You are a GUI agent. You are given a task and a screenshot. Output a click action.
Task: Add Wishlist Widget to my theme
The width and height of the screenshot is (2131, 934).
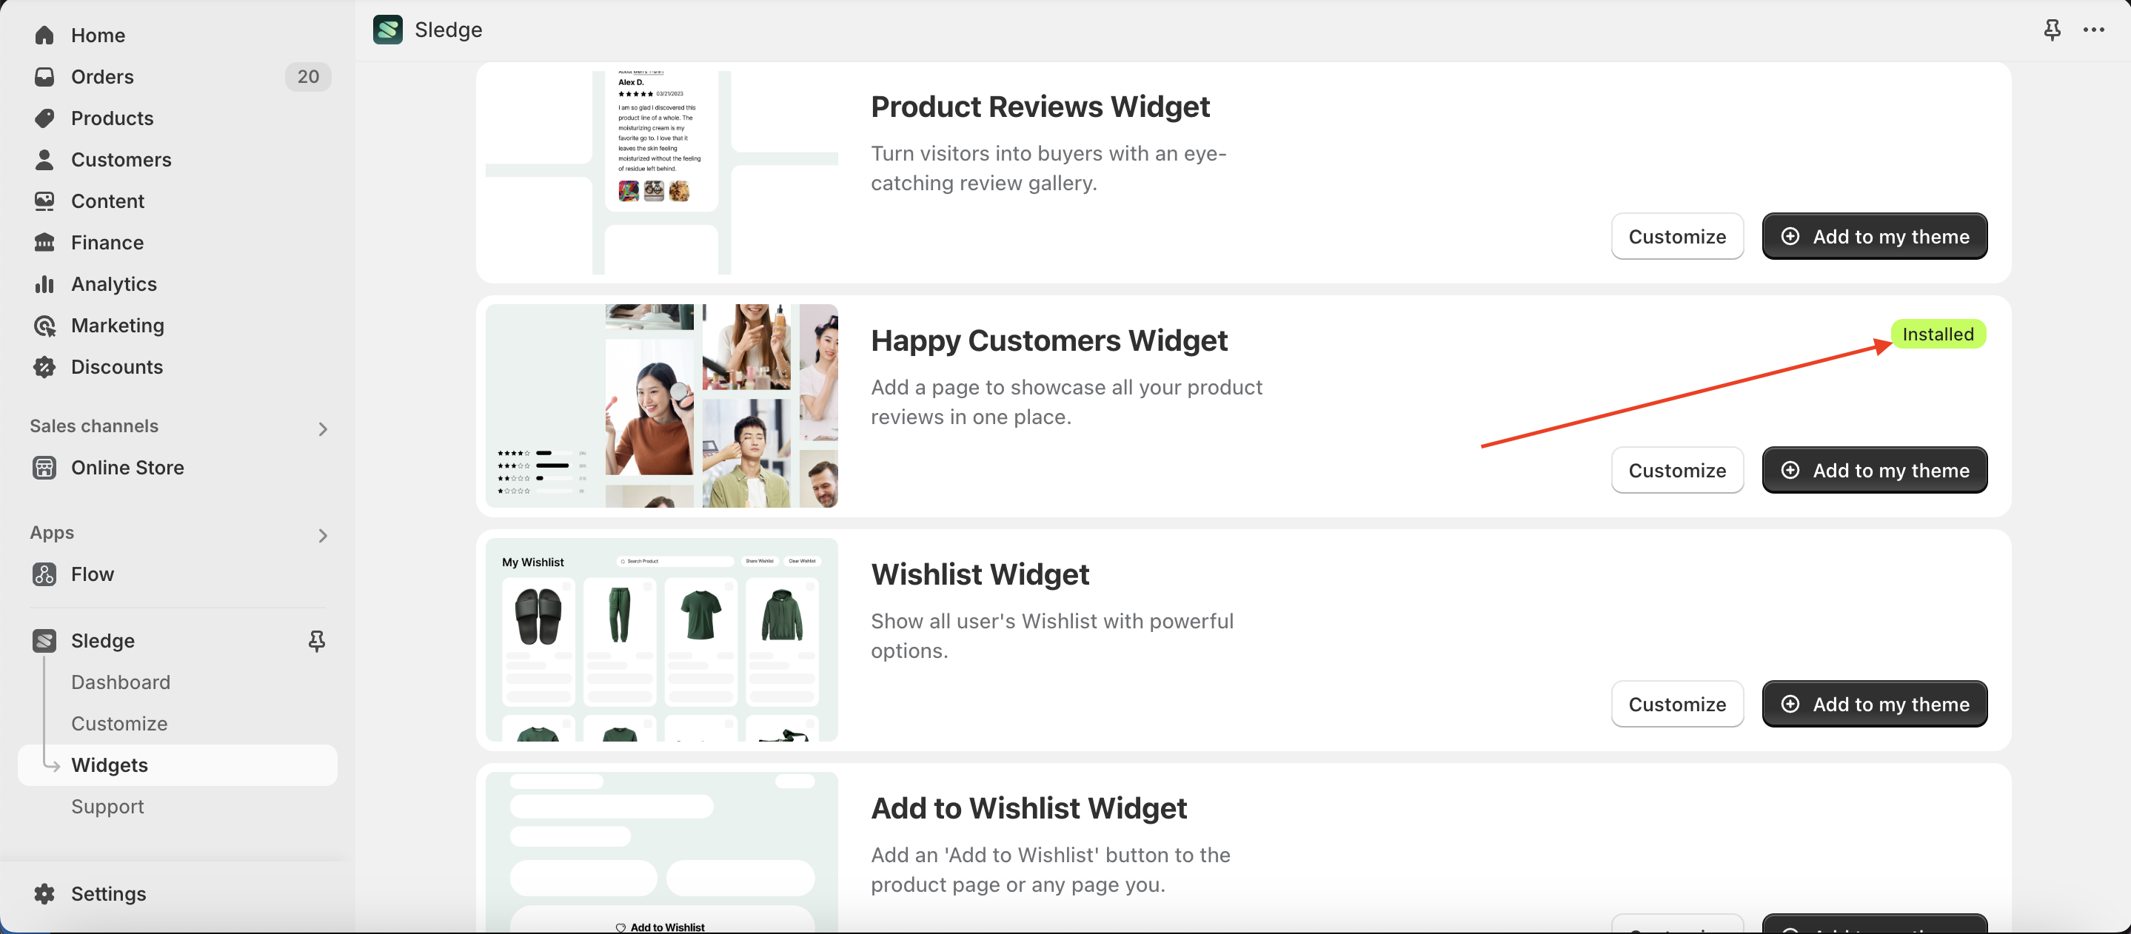point(1874,705)
